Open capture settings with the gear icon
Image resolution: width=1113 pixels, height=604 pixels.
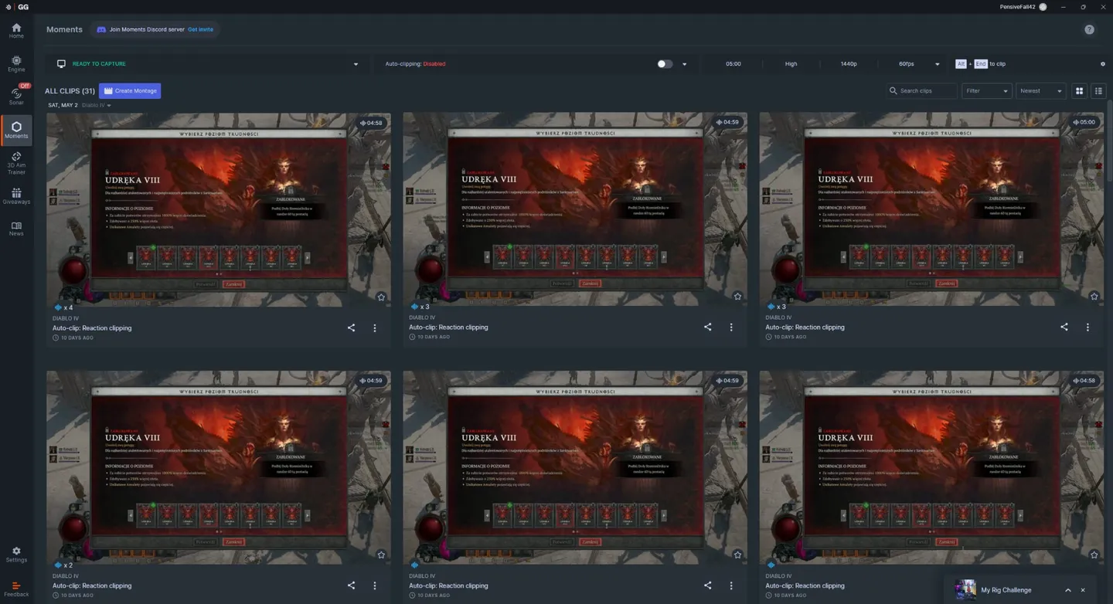tap(1103, 64)
